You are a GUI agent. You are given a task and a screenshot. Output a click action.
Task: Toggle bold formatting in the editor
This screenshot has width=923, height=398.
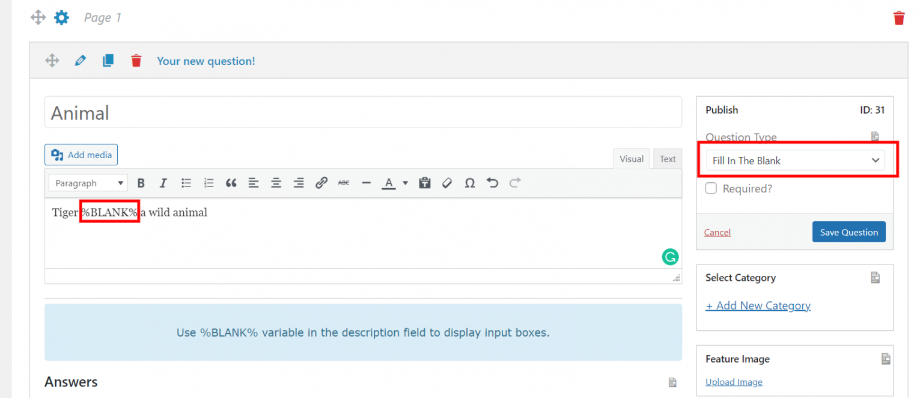pyautogui.click(x=141, y=183)
